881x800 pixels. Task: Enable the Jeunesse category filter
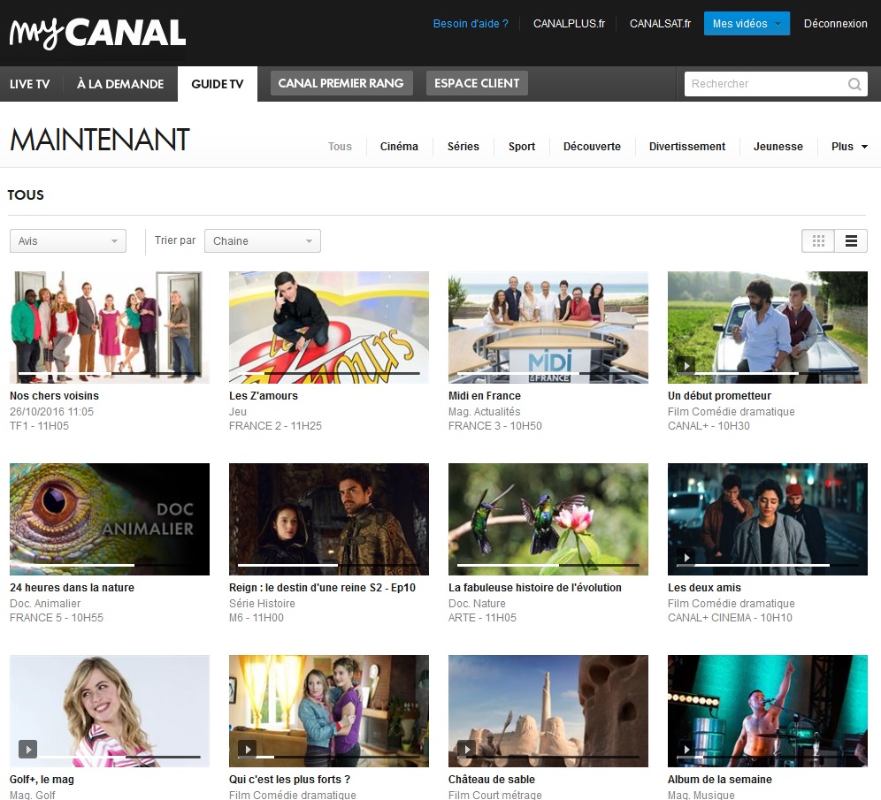click(x=778, y=147)
